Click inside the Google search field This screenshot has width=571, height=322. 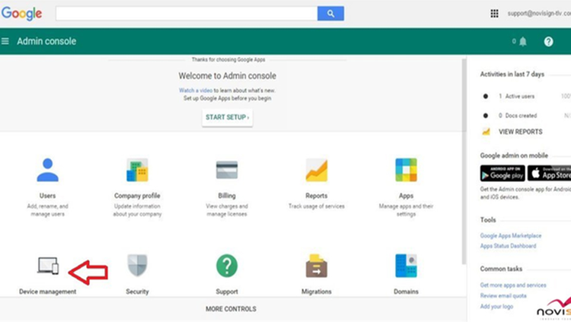pyautogui.click(x=187, y=14)
